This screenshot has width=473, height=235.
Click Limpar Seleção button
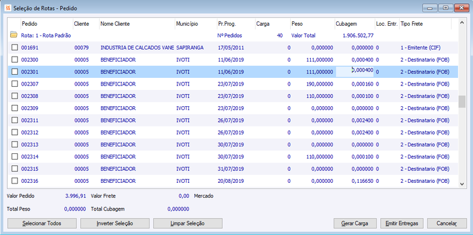point(188,223)
